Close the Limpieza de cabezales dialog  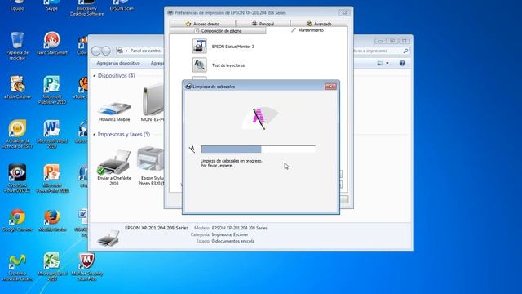point(330,87)
